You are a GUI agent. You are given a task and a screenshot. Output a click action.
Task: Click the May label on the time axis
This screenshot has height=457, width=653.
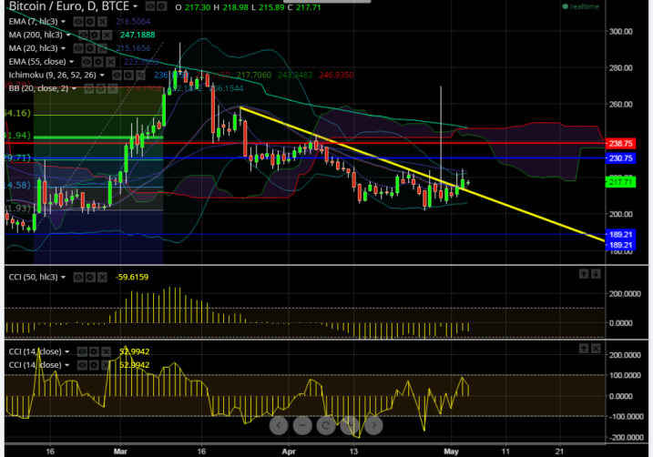451,452
